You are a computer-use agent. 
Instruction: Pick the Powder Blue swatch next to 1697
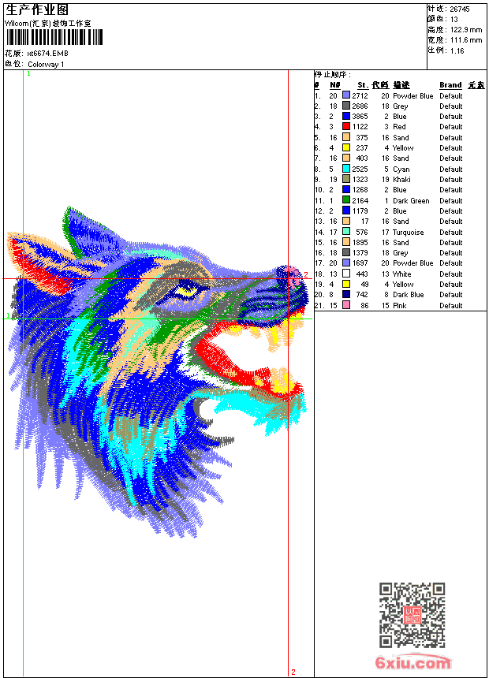346,263
